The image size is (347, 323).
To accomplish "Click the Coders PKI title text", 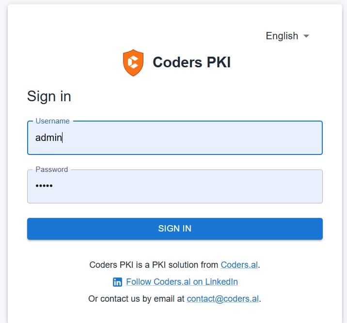I will coord(191,62).
